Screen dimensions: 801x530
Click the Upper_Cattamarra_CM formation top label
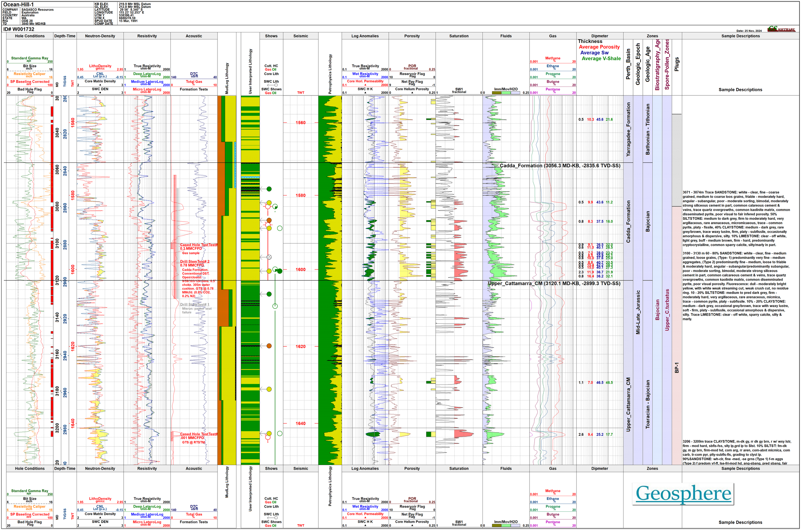coord(554,284)
